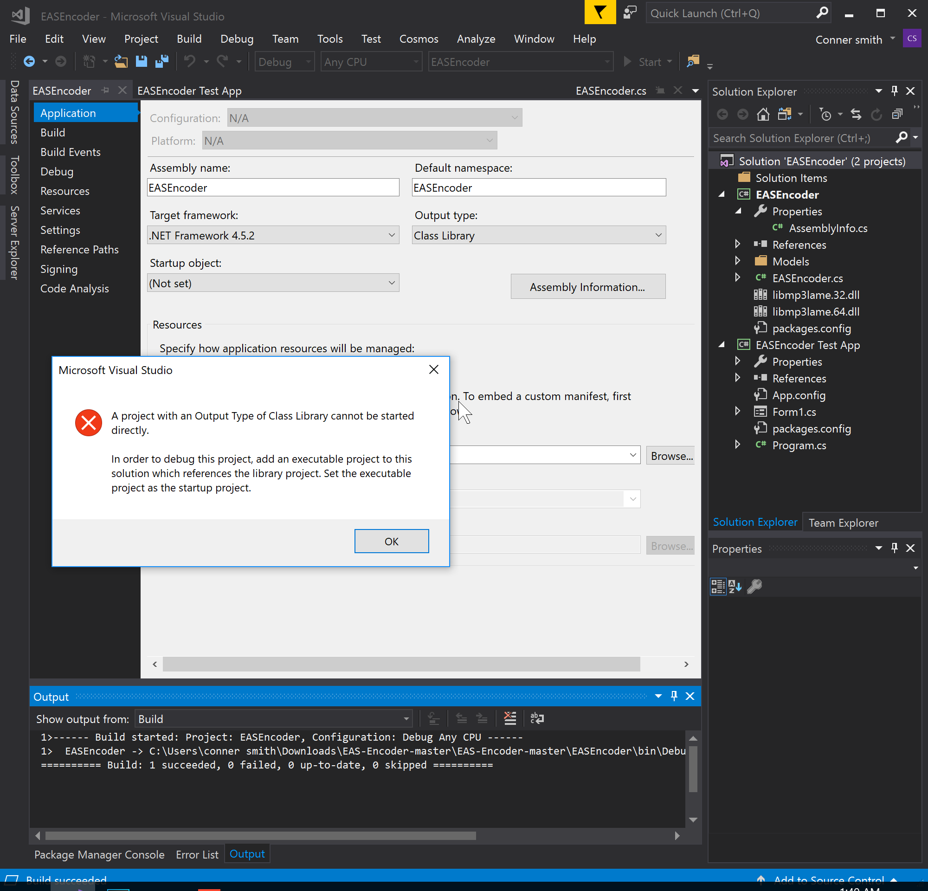Click the Output window vertical scrollbar

tap(693, 769)
